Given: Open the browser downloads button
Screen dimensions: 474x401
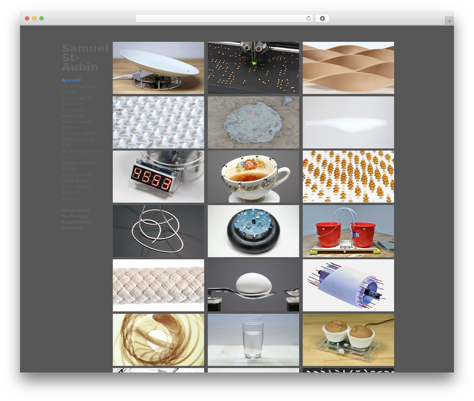Looking at the screenshot, I should [322, 18].
